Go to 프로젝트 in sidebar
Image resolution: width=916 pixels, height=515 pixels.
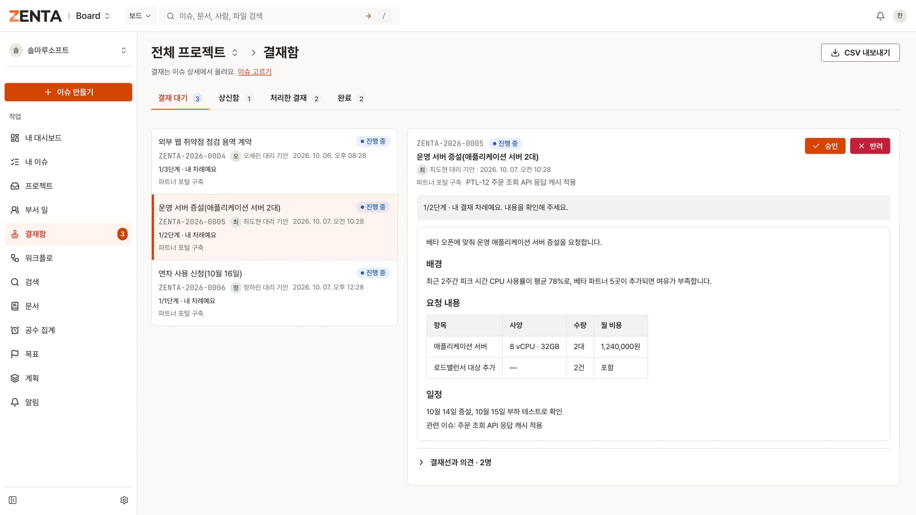coord(68,186)
